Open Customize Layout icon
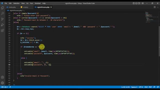 143,3
